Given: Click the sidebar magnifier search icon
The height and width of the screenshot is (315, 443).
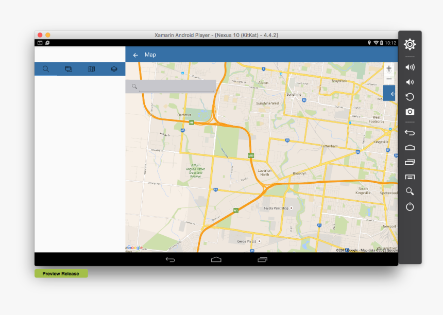Looking at the screenshot, I should [x=410, y=191].
